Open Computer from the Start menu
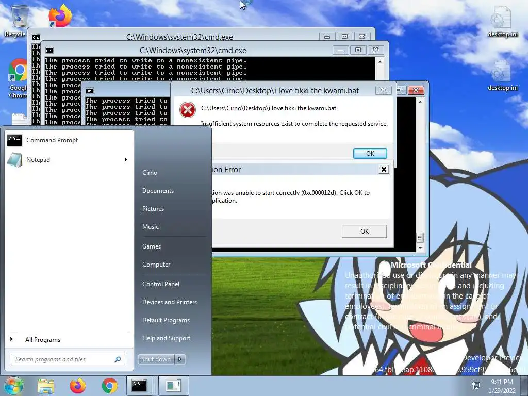 tap(156, 265)
